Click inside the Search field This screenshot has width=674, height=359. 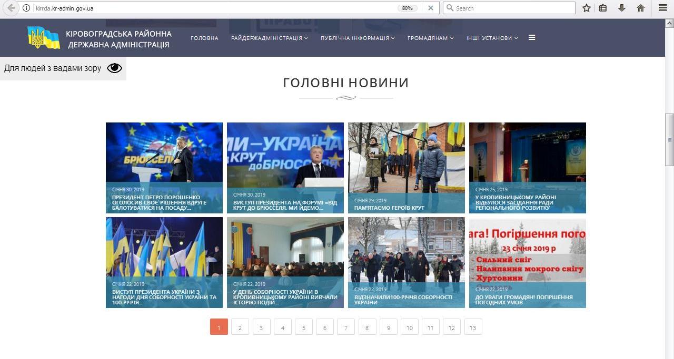[509, 8]
